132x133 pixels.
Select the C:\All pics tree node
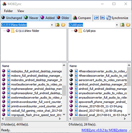(89, 31)
